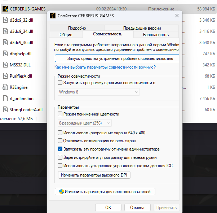
Task: Click the Изменить параметры высокого DPI button
Action: click(95, 175)
